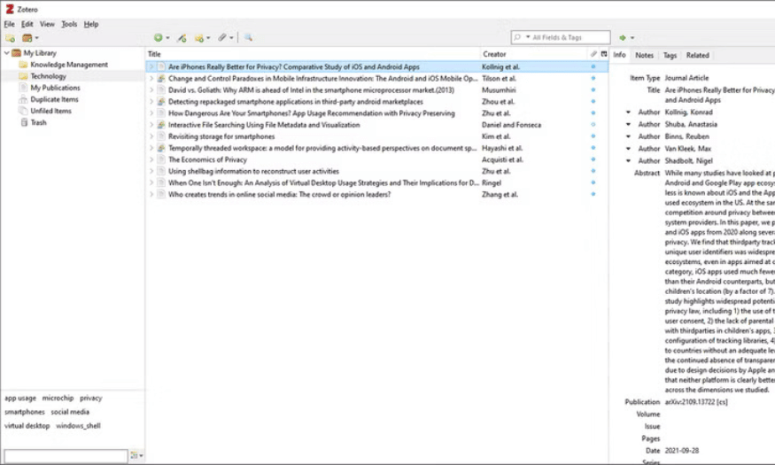
Task: Switch to the Related tab
Action: 697,55
